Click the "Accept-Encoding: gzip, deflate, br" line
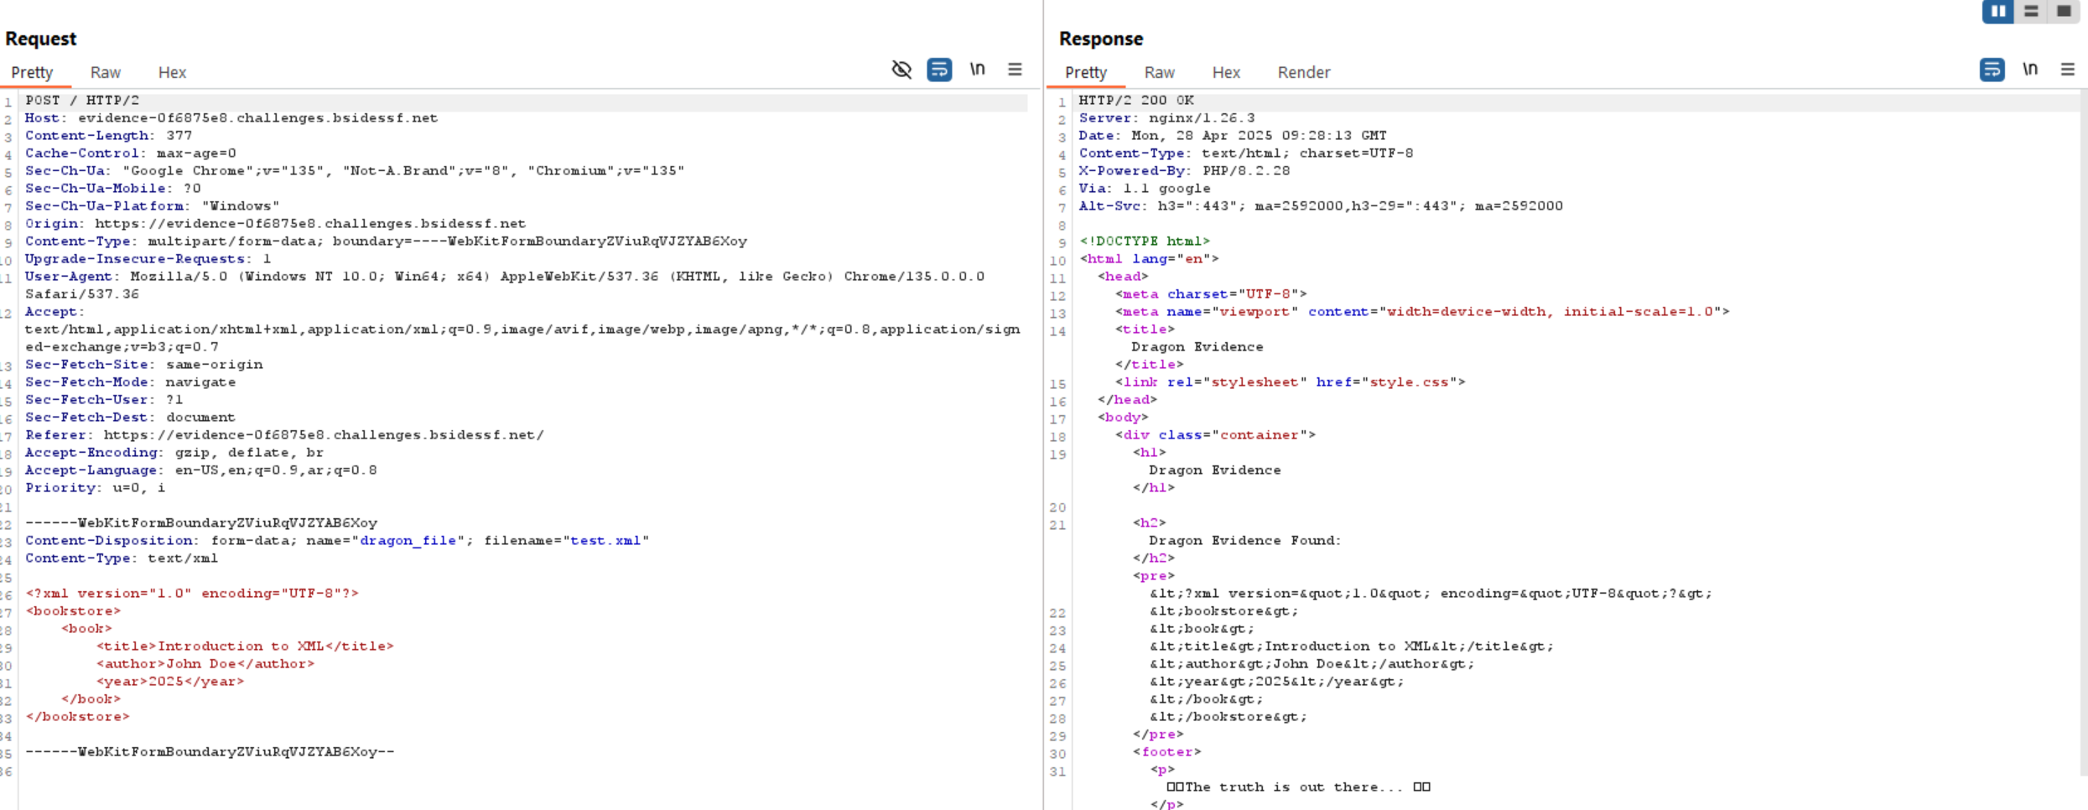2088x810 pixels. 174,453
